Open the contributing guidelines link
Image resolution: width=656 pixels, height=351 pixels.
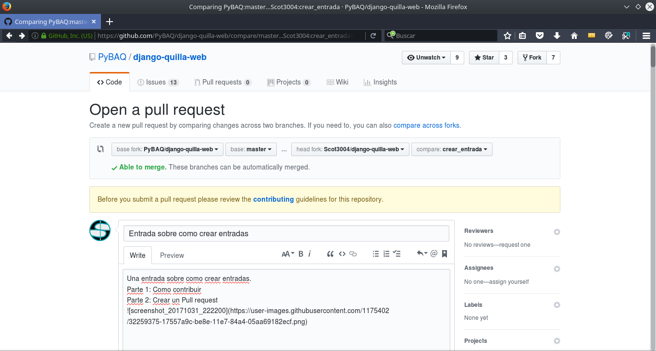pyautogui.click(x=273, y=199)
